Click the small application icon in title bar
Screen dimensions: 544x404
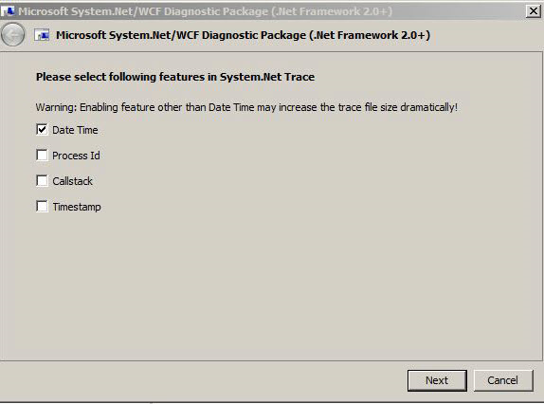coord(8,11)
